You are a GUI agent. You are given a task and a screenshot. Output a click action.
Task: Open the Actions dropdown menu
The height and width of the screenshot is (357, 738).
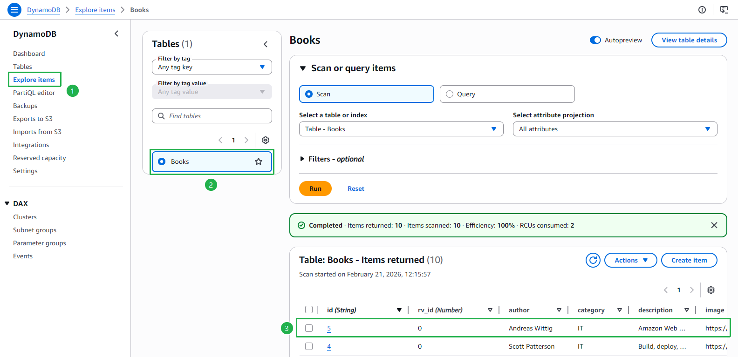(x=631, y=260)
